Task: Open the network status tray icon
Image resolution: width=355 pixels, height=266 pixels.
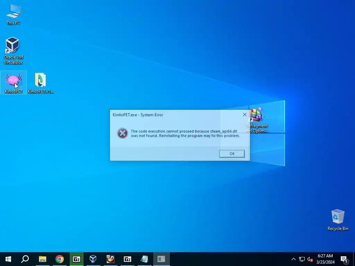Action: 302,259
